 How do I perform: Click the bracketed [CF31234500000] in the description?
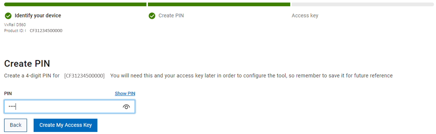[x=84, y=76]
